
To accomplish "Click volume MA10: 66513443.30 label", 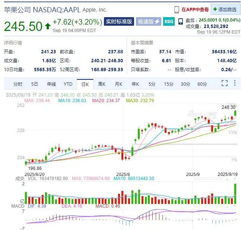I will point(134,179).
